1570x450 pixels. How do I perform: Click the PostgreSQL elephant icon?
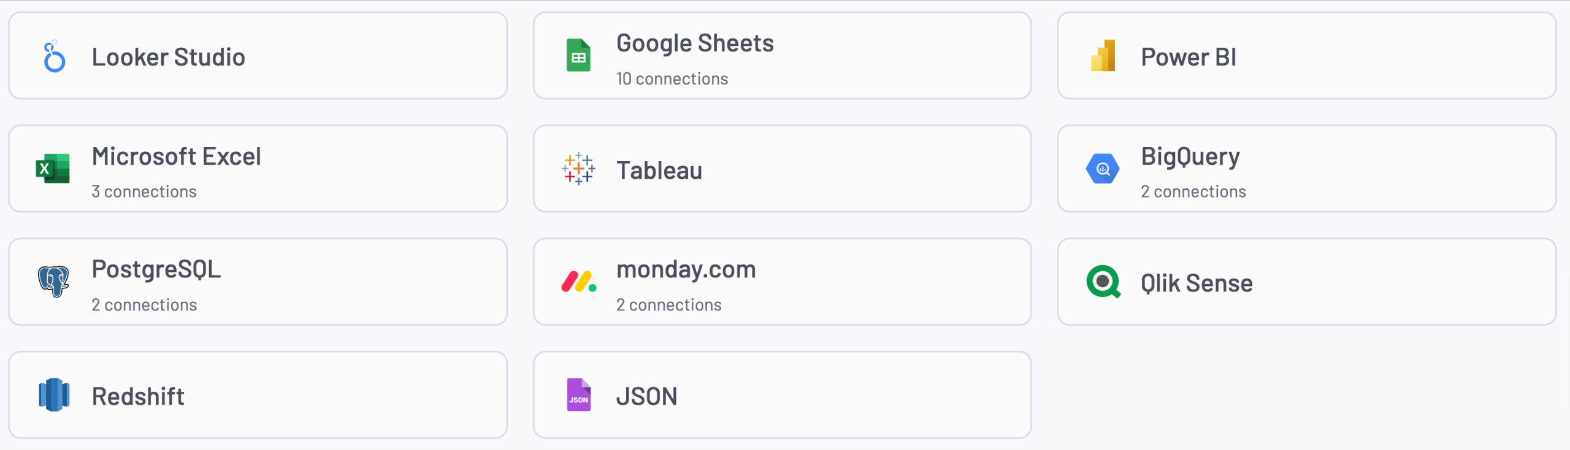pos(53,282)
